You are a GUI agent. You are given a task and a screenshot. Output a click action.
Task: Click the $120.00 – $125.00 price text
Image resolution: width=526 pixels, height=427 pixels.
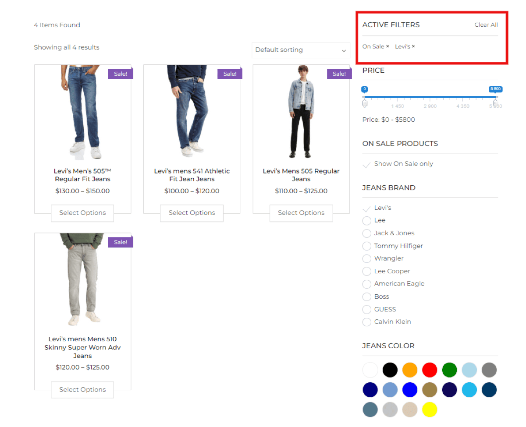click(x=82, y=367)
